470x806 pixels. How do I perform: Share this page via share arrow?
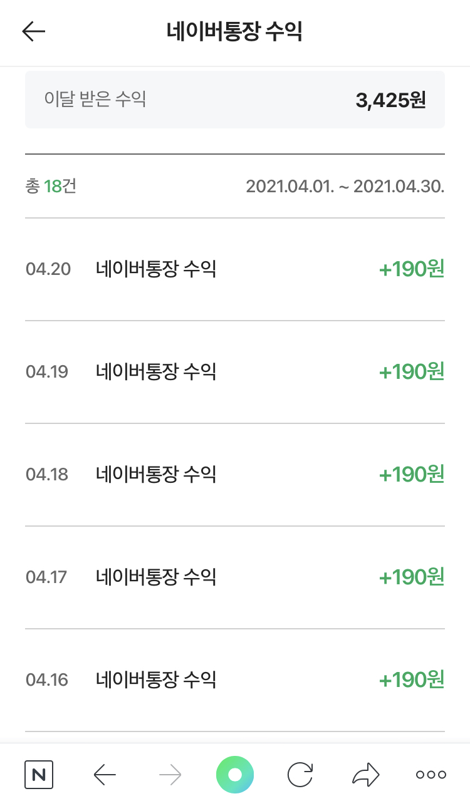pos(366,775)
